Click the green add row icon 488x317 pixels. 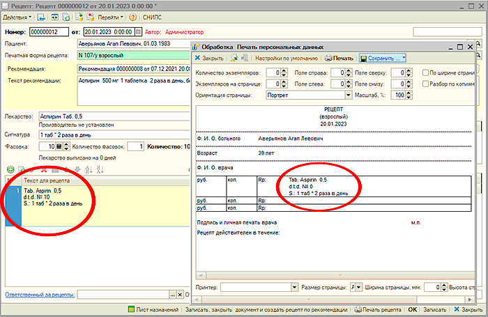(x=10, y=169)
